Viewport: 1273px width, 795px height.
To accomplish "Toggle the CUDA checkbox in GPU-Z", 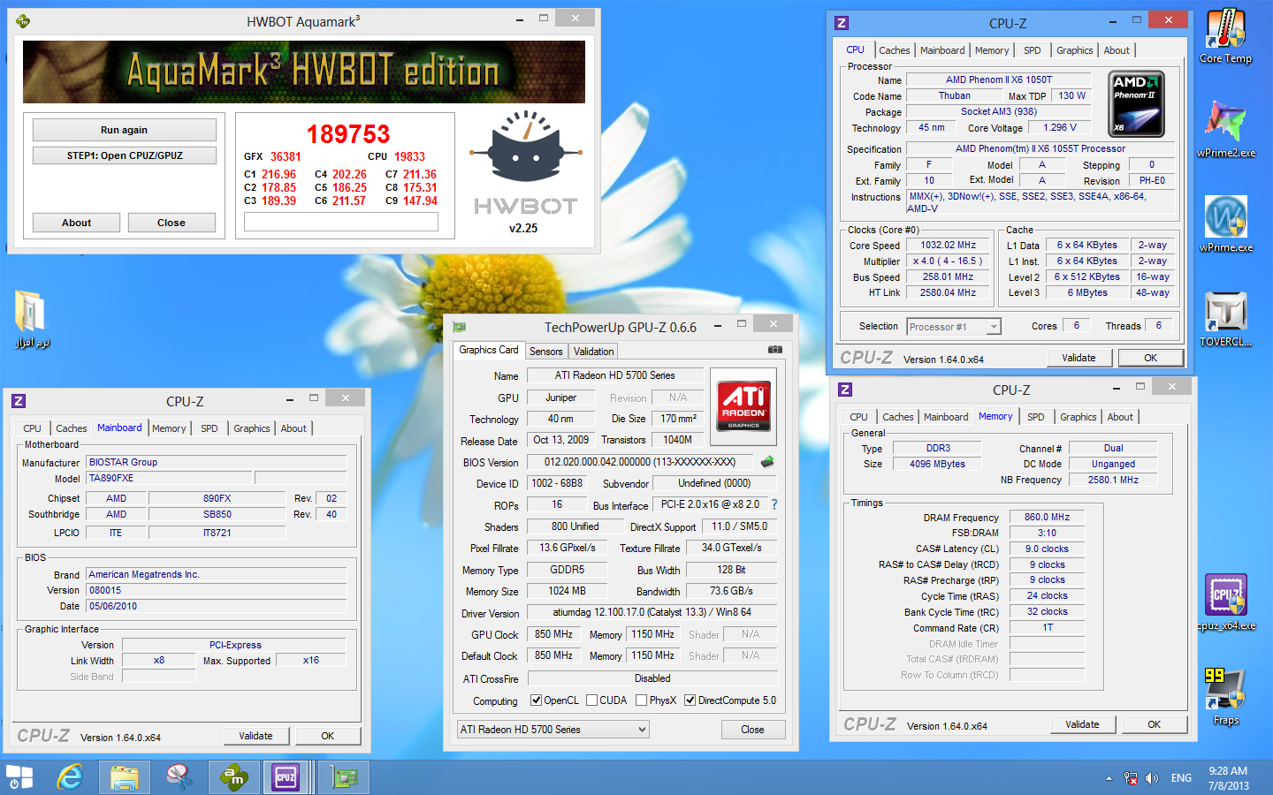I will [592, 700].
